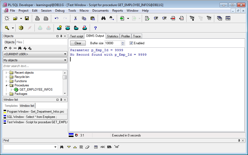The width and height of the screenshot is (248, 155).
Task: Pin the Find panel
Action: [239, 140]
